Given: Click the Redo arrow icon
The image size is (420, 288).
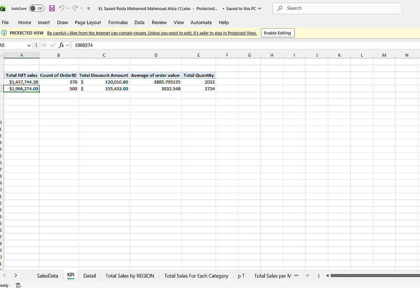Looking at the screenshot, I should point(75,8).
